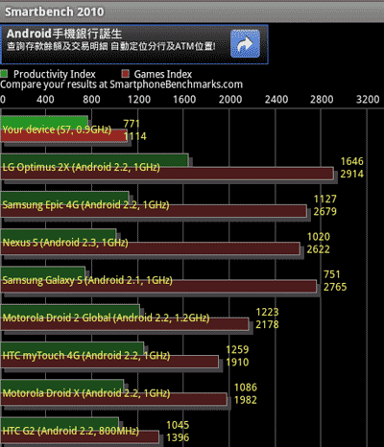Click Droid 2 Global games score 2178
The image size is (384, 447).
[267, 324]
